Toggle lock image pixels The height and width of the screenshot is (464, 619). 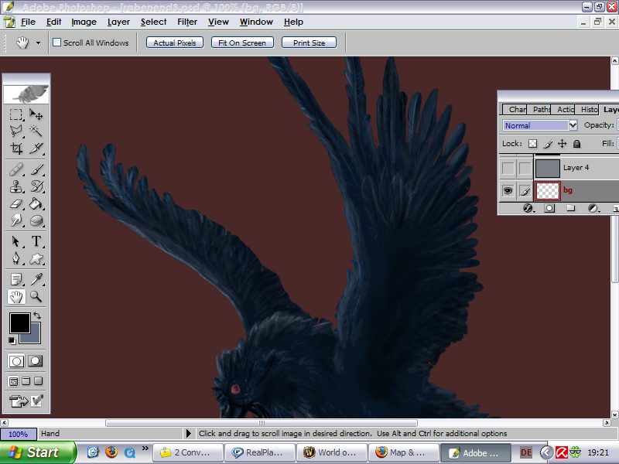point(548,144)
